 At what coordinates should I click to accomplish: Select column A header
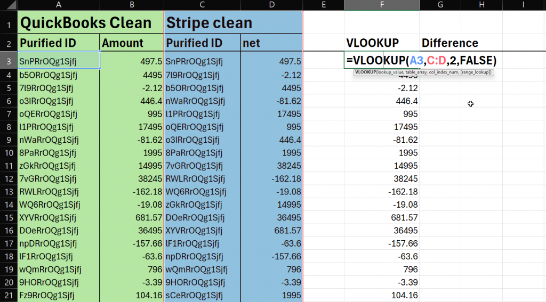pos(58,5)
